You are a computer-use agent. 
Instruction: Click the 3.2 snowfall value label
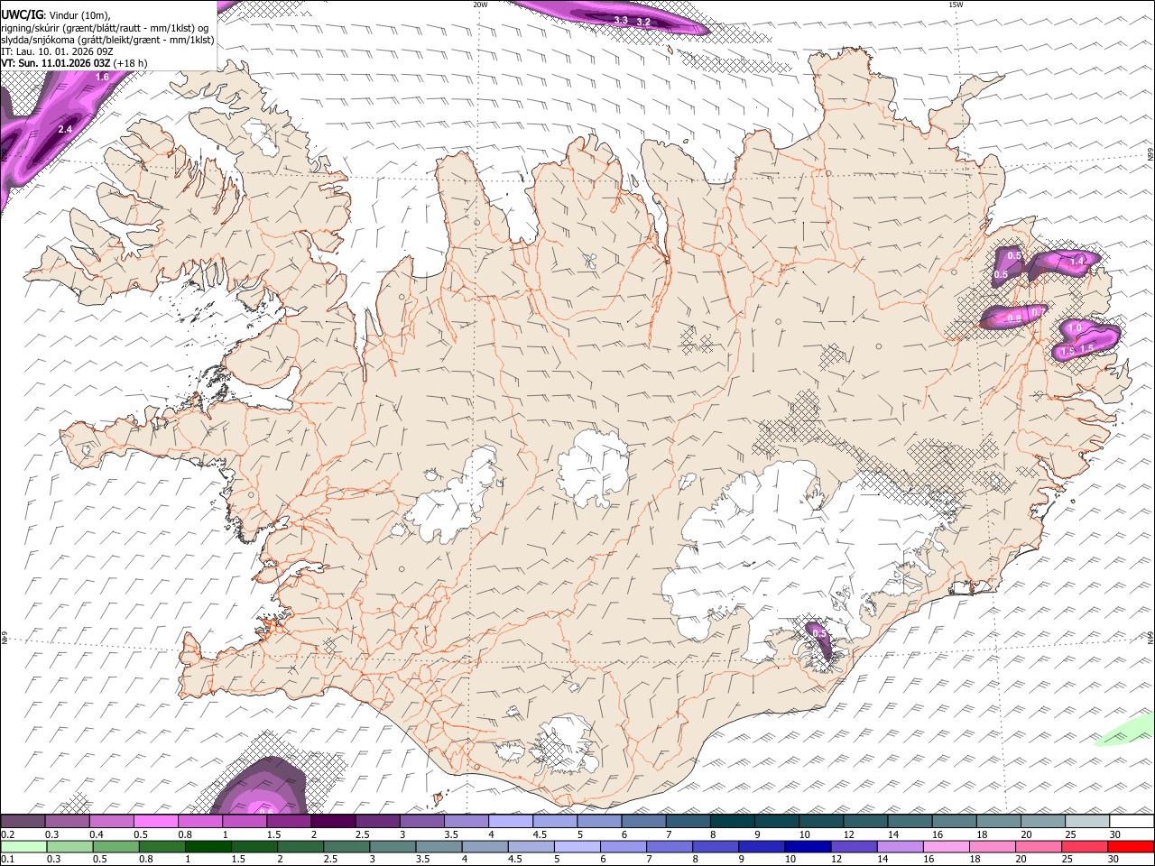[x=643, y=22]
